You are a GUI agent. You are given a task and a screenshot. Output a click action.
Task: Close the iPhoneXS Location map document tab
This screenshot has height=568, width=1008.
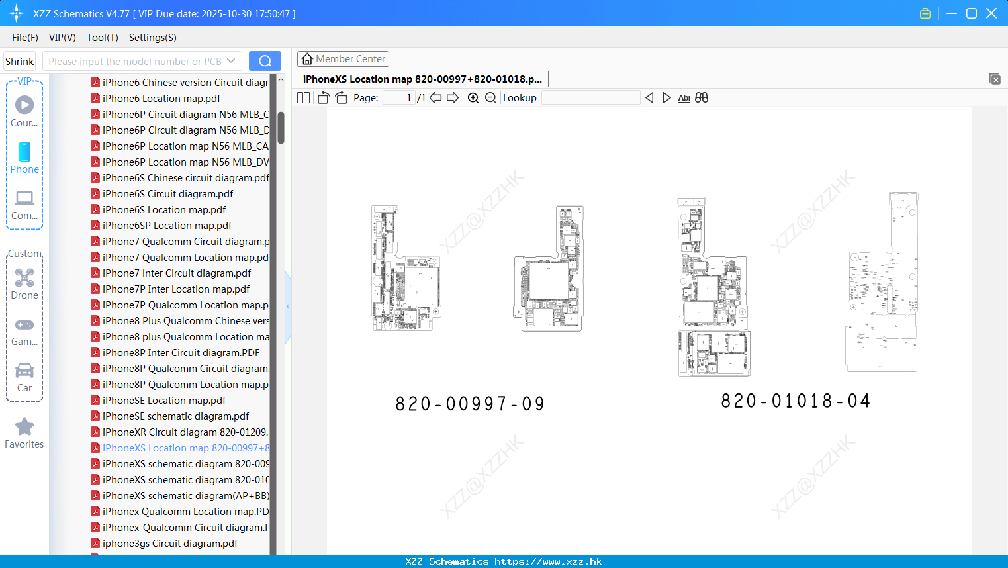pos(995,79)
